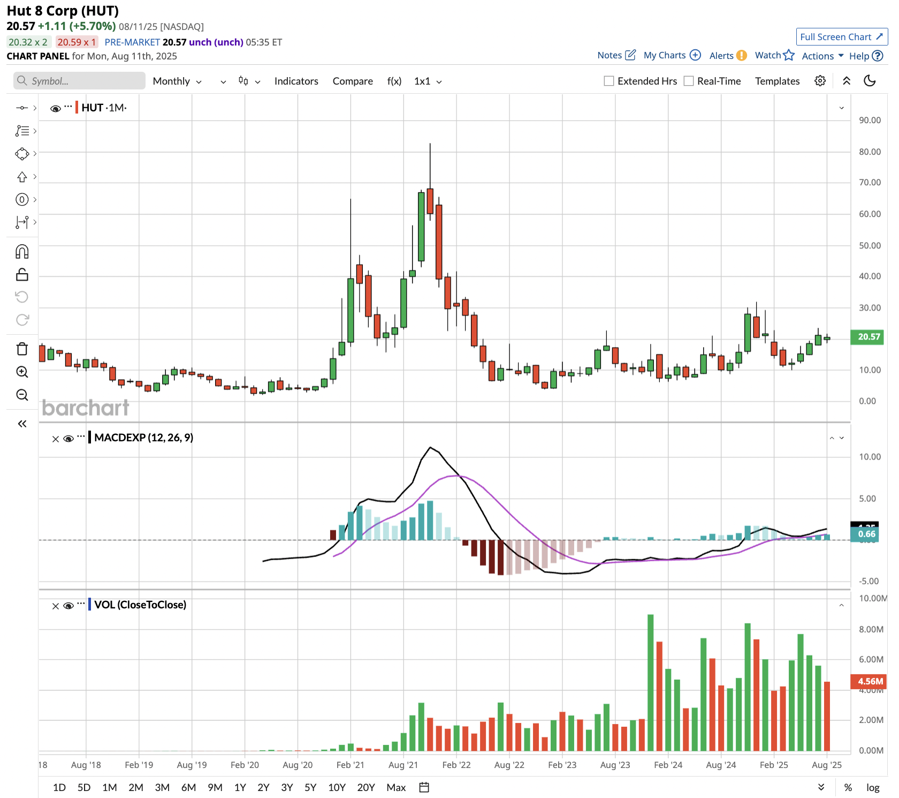This screenshot has width=899, height=798.
Task: Collapse the left drawing toolbar
Action: (x=22, y=424)
